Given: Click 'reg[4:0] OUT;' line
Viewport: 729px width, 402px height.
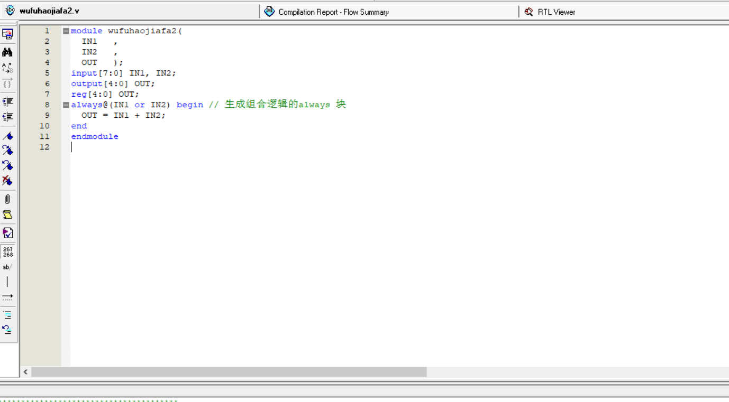Looking at the screenshot, I should click(x=105, y=94).
